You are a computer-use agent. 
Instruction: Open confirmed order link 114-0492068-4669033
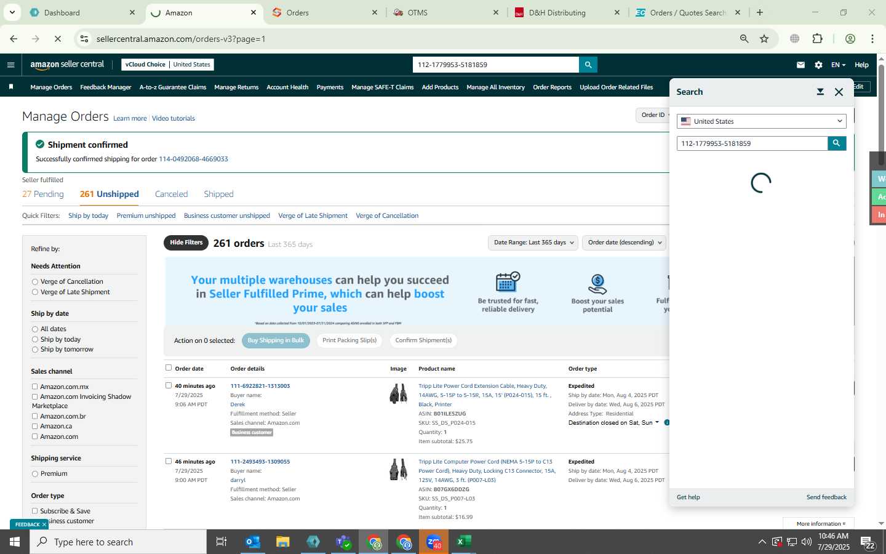click(x=193, y=159)
